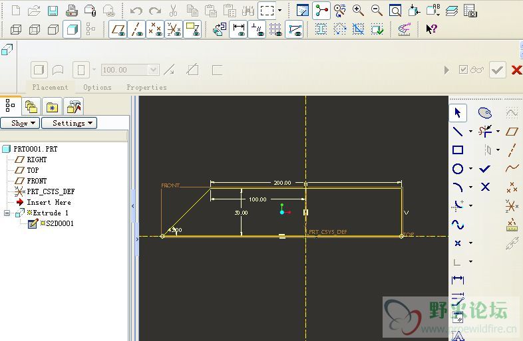
Task: Open the Layers stack icon
Action: (x=452, y=11)
